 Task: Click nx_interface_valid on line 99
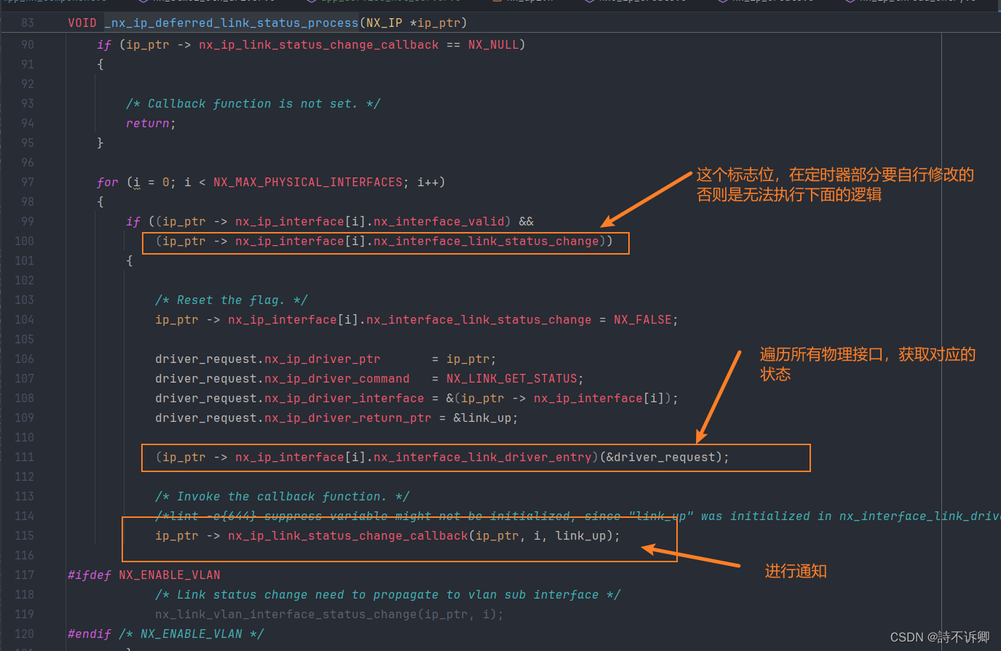(x=439, y=221)
